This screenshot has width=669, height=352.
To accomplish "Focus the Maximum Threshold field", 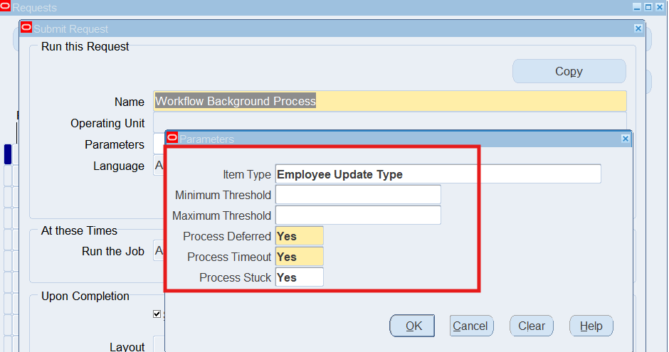I will pyautogui.click(x=358, y=215).
